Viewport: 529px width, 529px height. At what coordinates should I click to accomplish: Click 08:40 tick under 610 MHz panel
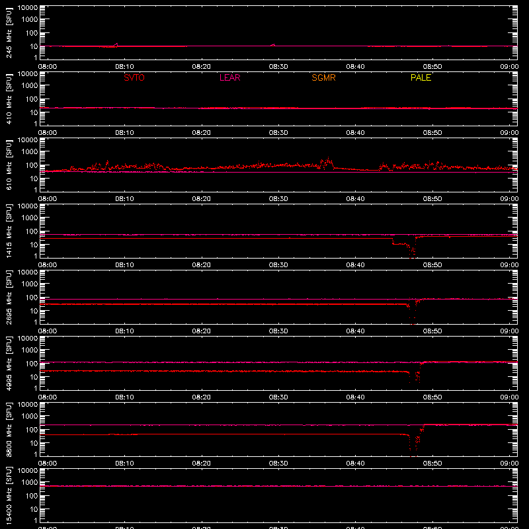pos(355,199)
